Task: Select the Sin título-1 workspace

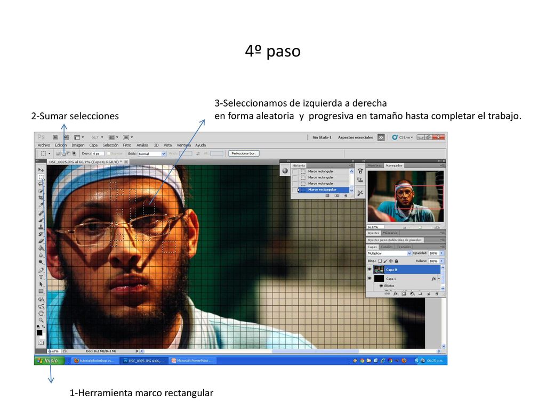Action: pyautogui.click(x=322, y=137)
